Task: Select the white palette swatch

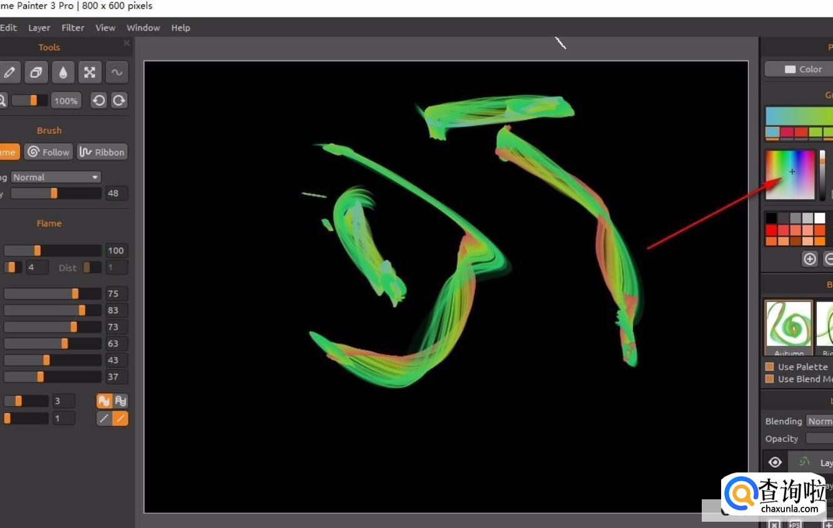Action: coord(819,218)
